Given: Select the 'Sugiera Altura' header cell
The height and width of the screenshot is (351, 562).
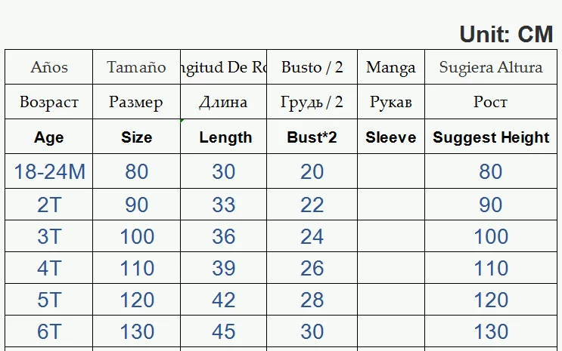Looking at the screenshot, I should coord(490,67).
